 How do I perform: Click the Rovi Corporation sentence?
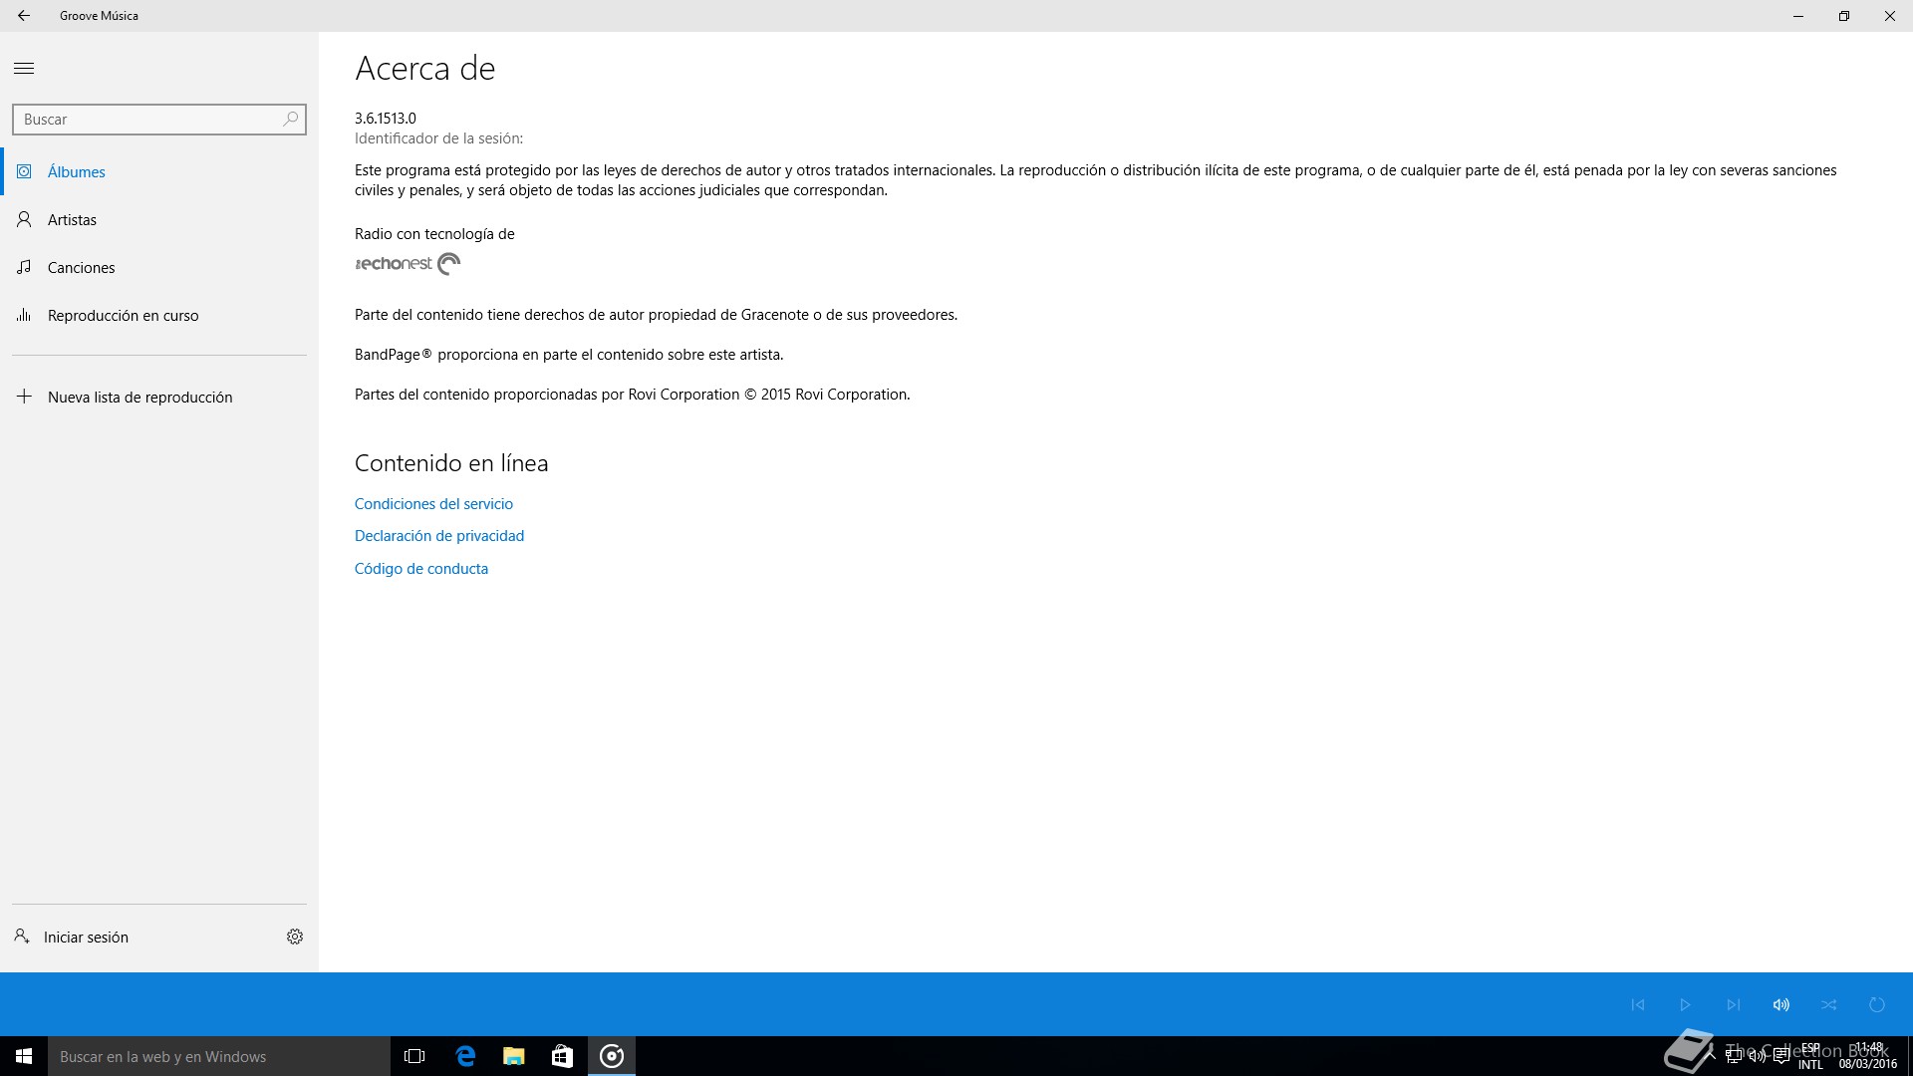click(633, 395)
